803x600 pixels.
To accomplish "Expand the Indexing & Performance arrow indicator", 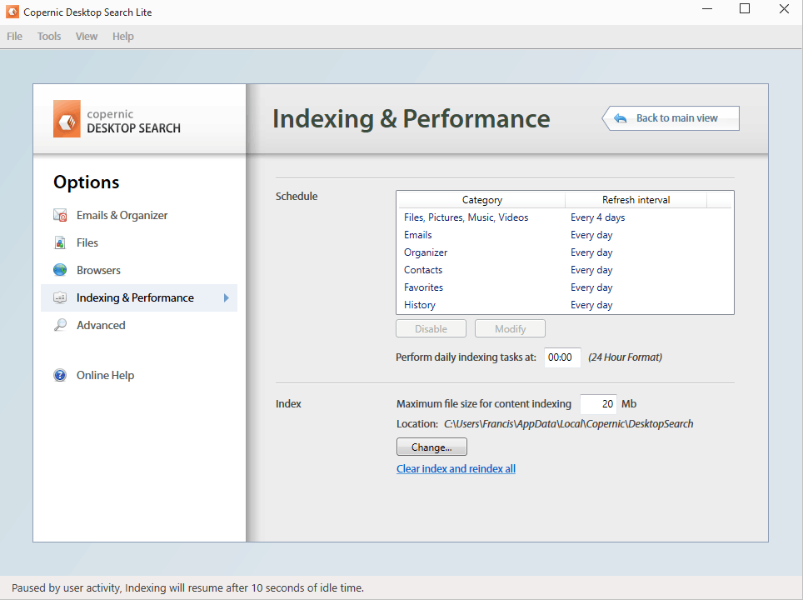I will pyautogui.click(x=226, y=297).
